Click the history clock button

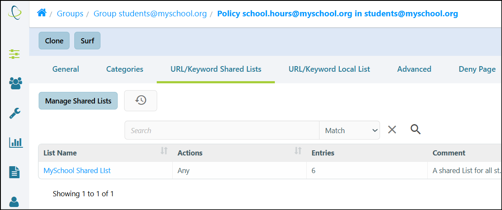pos(140,100)
